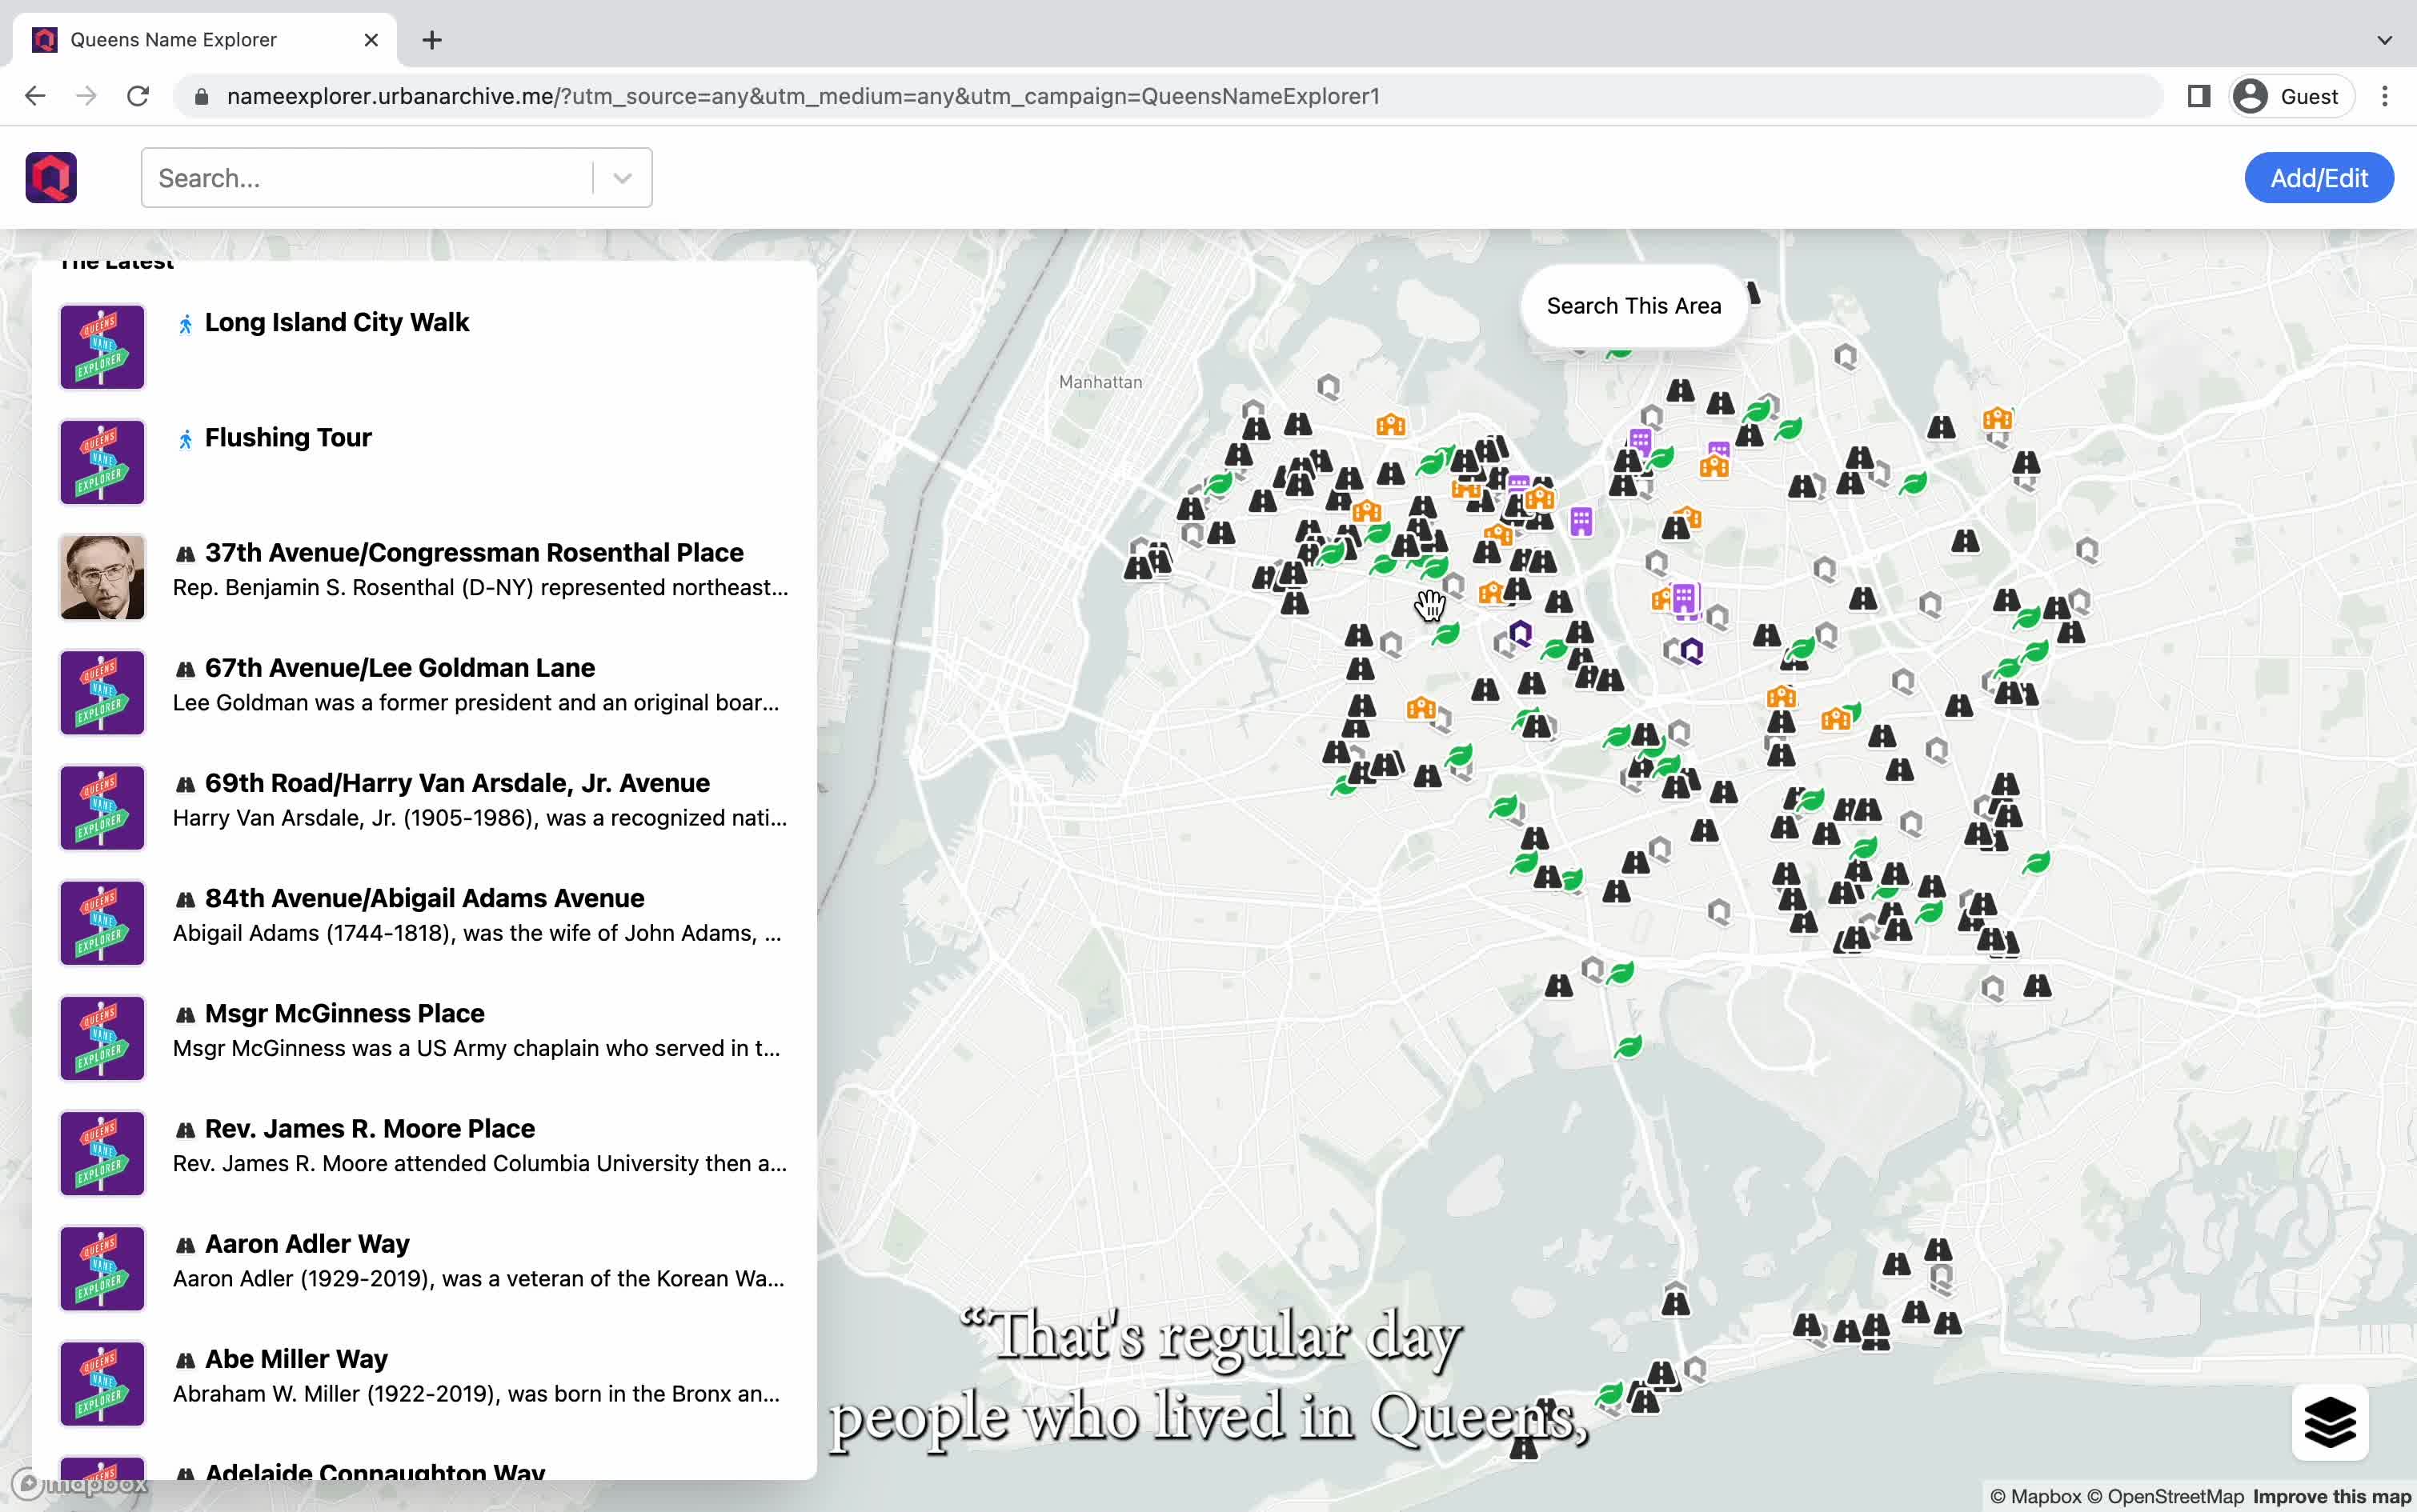This screenshot has width=2417, height=1512.
Task: Open the Improve this map link
Action: coord(2331,1496)
